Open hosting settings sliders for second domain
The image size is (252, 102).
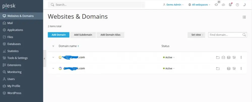[234, 68]
